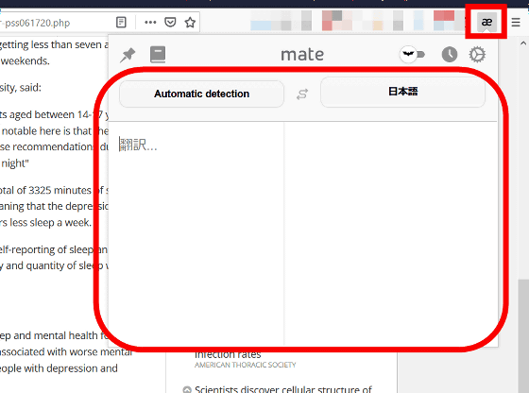529x393 pixels.
Task: Click the vertical scrollbar thumb
Action: tap(523, 335)
